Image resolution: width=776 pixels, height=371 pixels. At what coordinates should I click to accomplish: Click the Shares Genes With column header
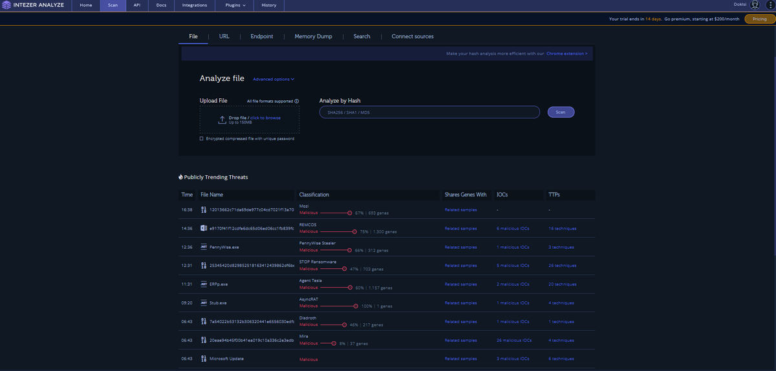point(466,195)
